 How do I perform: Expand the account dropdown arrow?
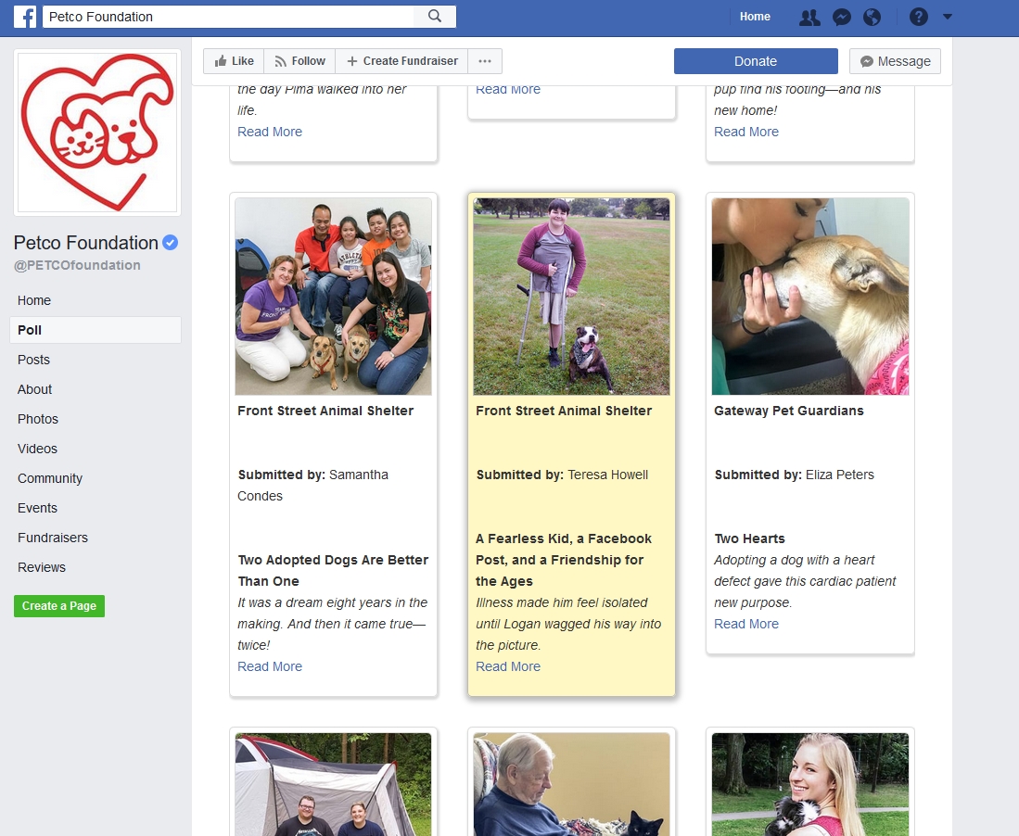pyautogui.click(x=947, y=17)
